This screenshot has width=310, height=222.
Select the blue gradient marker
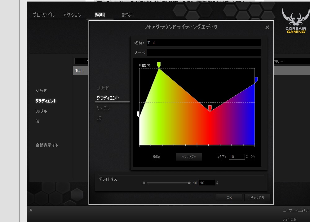point(256,80)
